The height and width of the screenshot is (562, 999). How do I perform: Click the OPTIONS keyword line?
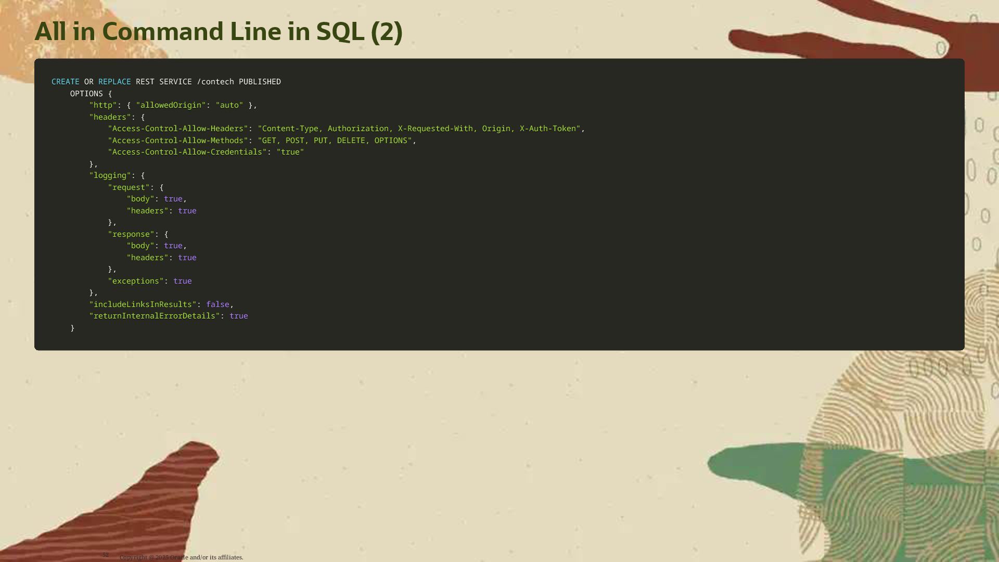86,94
